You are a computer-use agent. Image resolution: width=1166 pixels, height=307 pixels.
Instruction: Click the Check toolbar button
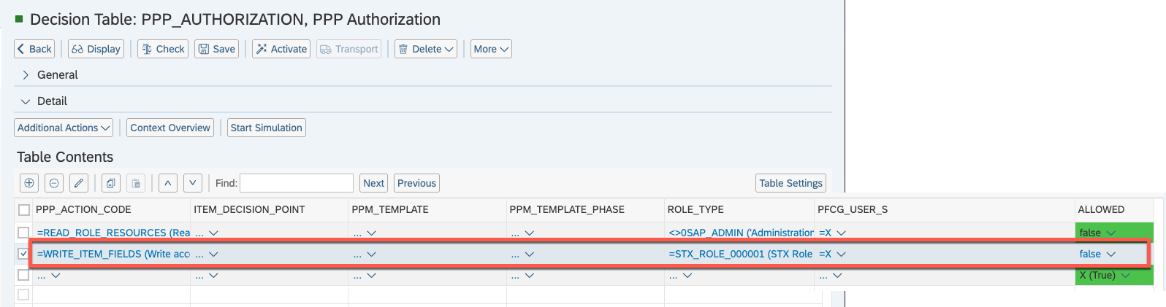pos(163,49)
